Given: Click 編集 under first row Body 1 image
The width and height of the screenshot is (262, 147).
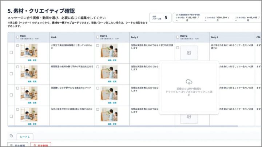Looking at the screenshot, I should coord(110,60).
